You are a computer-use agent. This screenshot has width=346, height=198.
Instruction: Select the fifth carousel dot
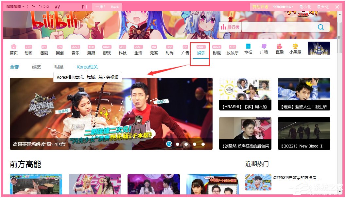click(203, 144)
